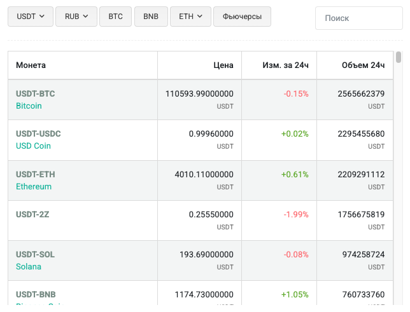Click the Ethereum coin name
Screen dimensions: 410x312
pos(34,187)
